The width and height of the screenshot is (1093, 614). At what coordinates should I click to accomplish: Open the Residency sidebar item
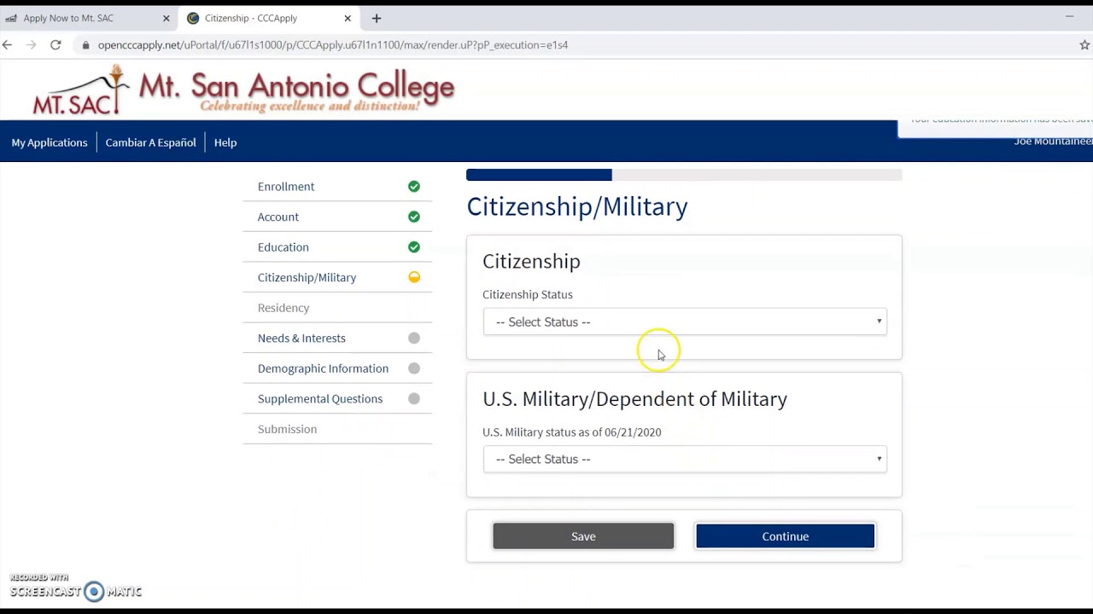tap(283, 308)
